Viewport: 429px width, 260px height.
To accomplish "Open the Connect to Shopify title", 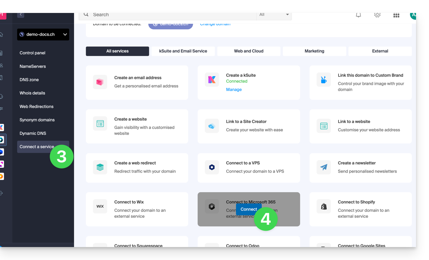I will coord(356,202).
